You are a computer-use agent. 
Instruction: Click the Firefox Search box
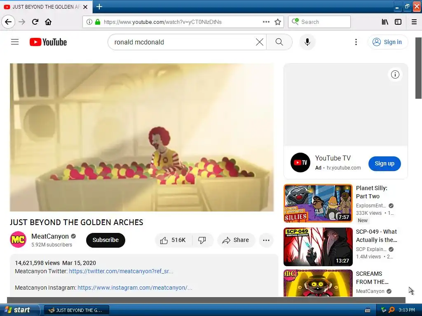[319, 22]
